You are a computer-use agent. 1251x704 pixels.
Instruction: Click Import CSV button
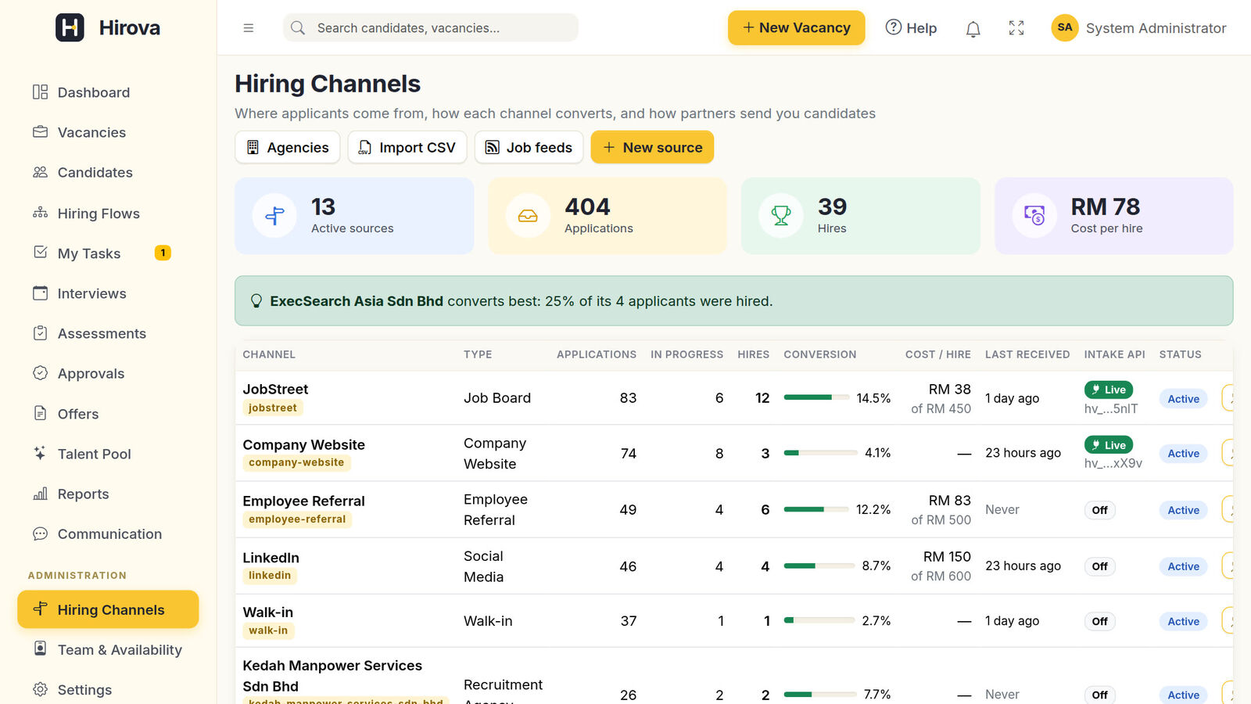(x=407, y=147)
